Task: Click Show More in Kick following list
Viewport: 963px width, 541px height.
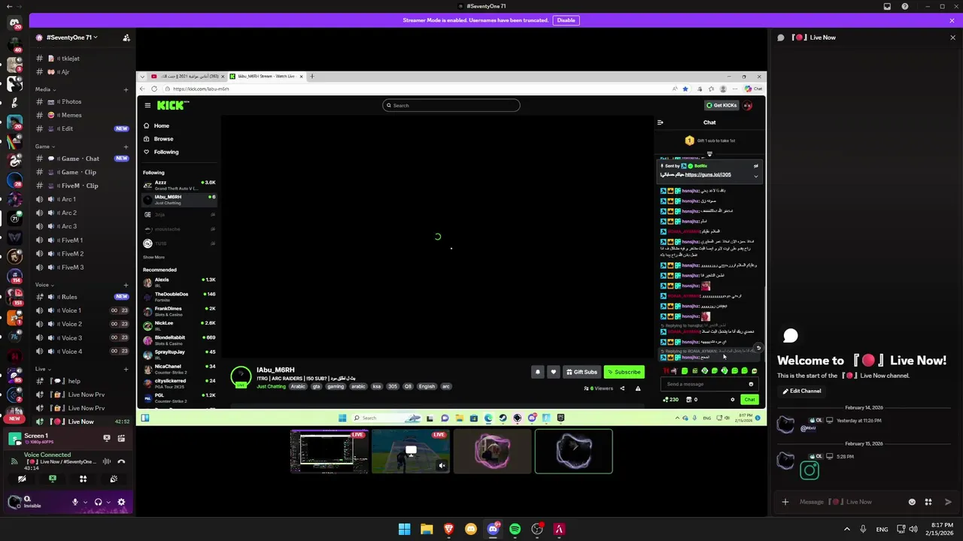Action: click(x=153, y=257)
